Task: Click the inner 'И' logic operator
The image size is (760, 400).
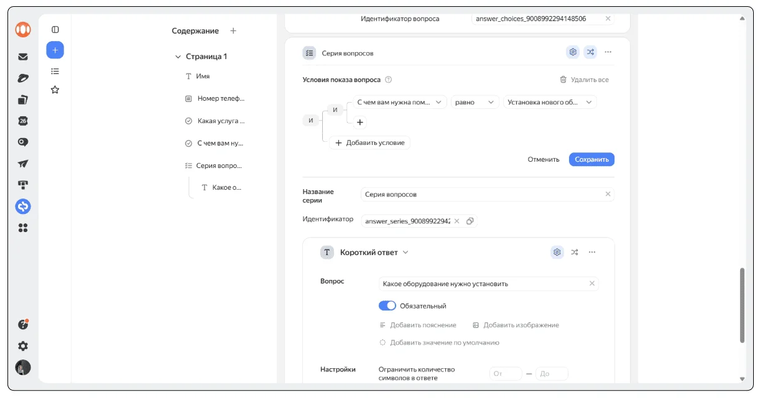Action: coord(335,109)
